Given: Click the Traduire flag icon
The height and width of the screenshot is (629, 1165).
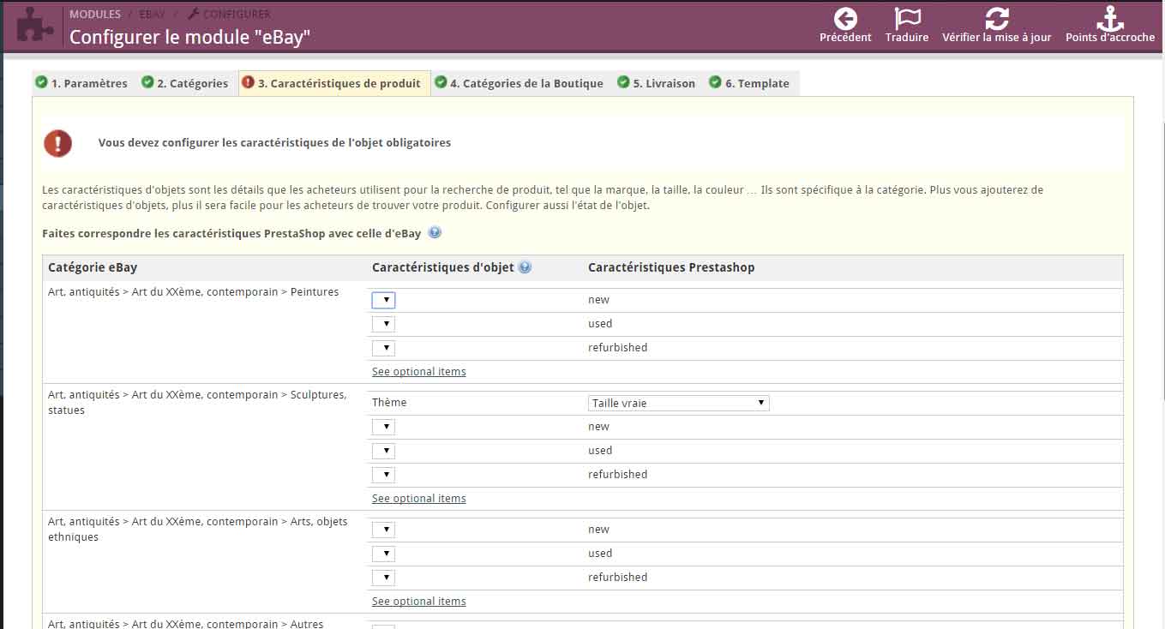Looking at the screenshot, I should click(x=907, y=18).
